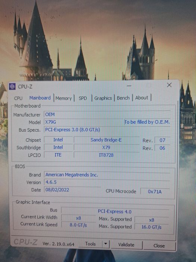Click the CPU-Z app icon in title bar
Viewport: 196px width, 262px height.
pos(12,86)
